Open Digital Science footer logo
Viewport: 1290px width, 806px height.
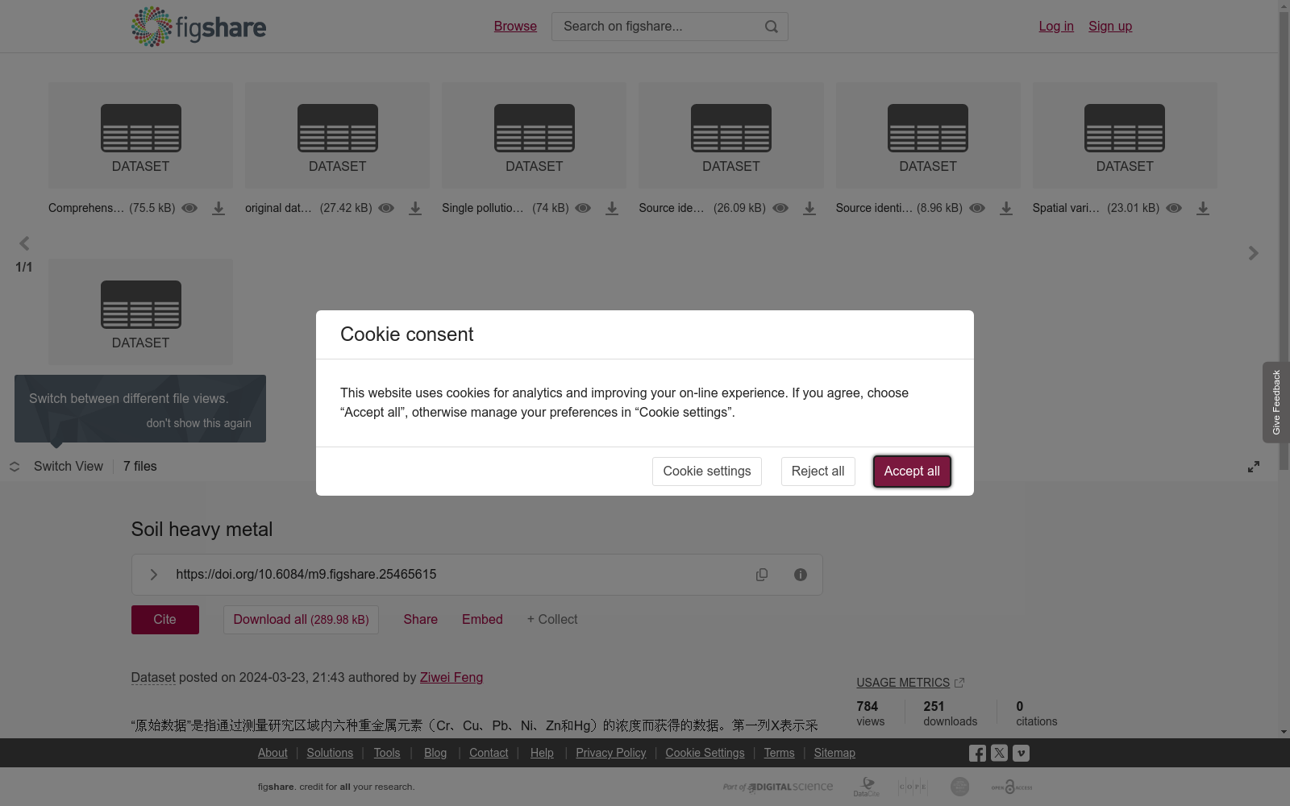pyautogui.click(x=778, y=787)
